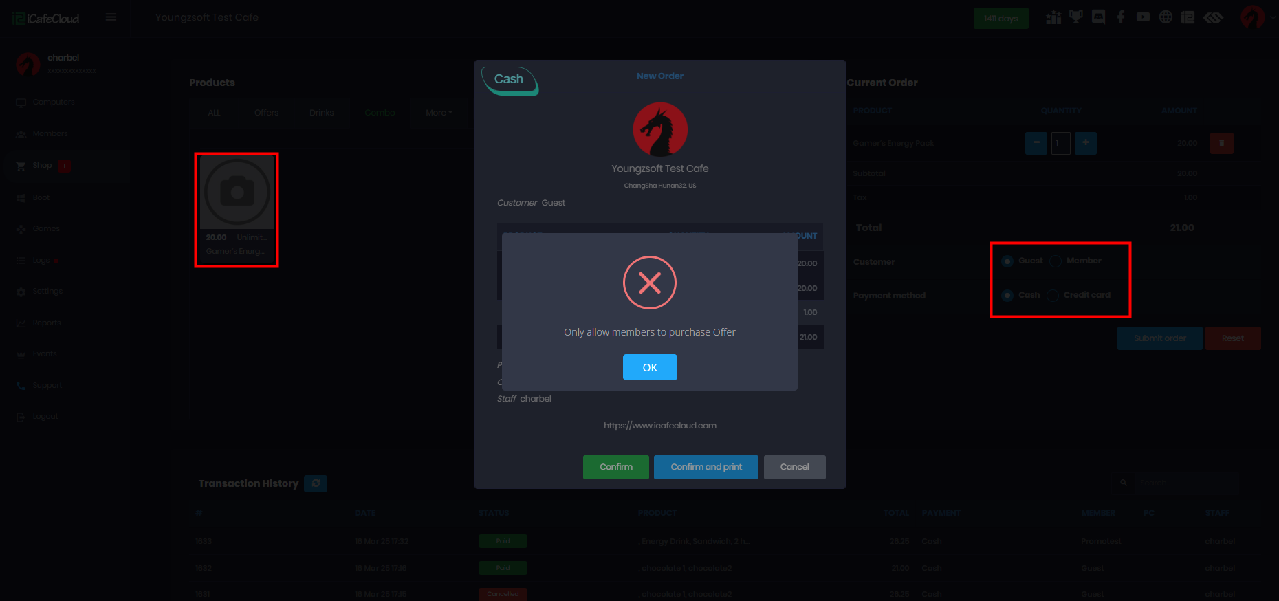The height and width of the screenshot is (601, 1279).
Task: Select the Cash payment radio button
Action: tap(1007, 296)
